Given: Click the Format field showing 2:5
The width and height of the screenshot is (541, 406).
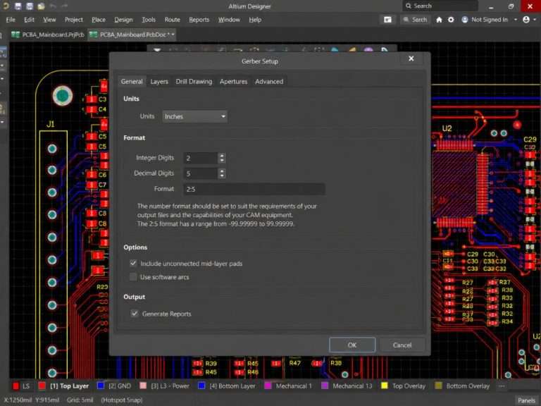Looking at the screenshot, I should click(254, 189).
